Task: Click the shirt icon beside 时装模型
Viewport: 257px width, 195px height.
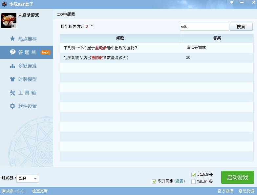Action: [12, 79]
